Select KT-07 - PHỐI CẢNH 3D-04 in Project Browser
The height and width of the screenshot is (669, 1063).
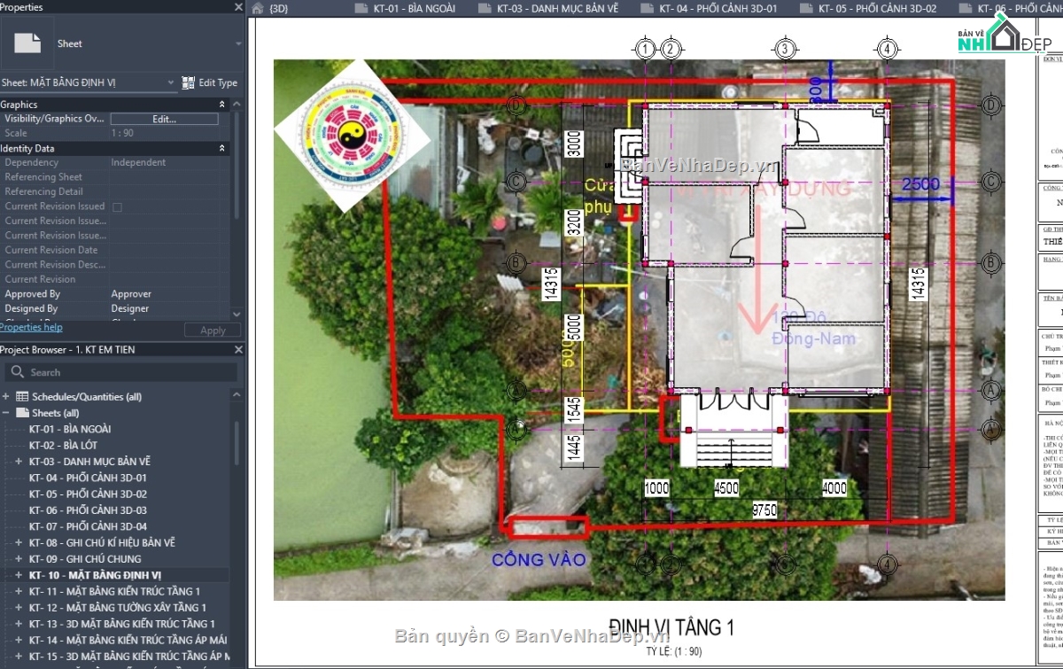88,526
